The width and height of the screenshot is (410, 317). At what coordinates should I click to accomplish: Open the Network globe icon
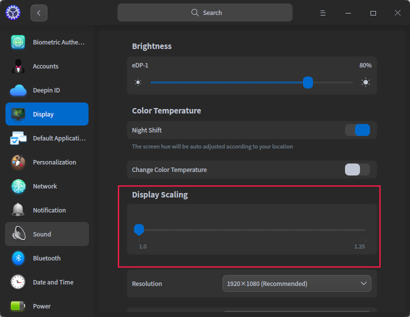pyautogui.click(x=18, y=186)
